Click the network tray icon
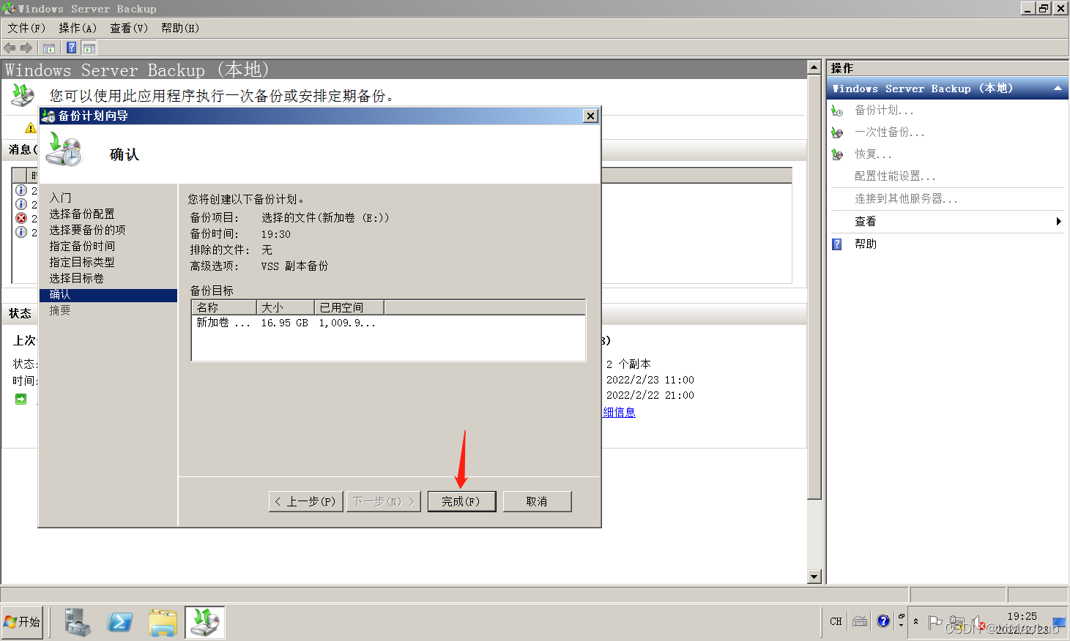Image resolution: width=1070 pixels, height=641 pixels. pos(956,622)
